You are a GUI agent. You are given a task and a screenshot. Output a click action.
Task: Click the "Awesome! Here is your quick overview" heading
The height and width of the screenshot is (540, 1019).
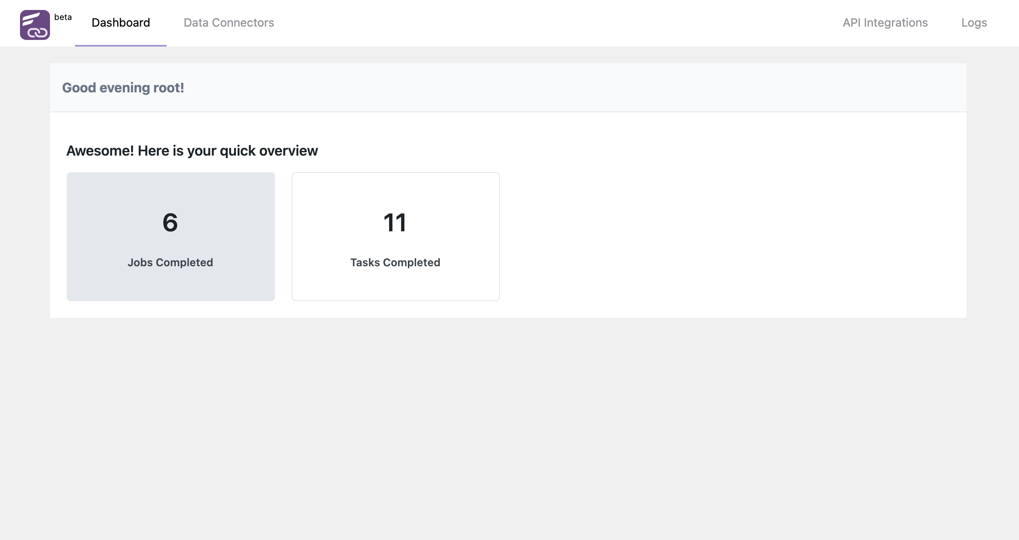pyautogui.click(x=192, y=151)
